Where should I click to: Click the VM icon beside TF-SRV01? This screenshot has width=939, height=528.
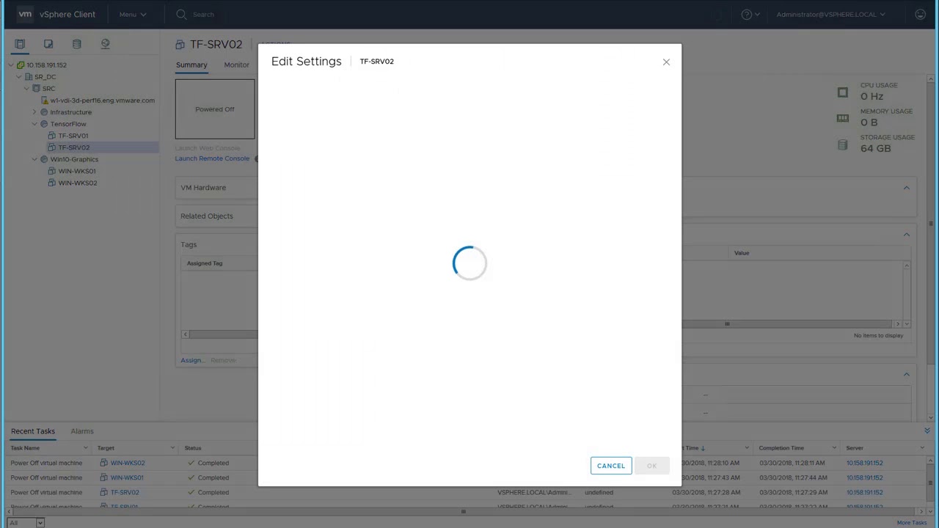click(52, 136)
